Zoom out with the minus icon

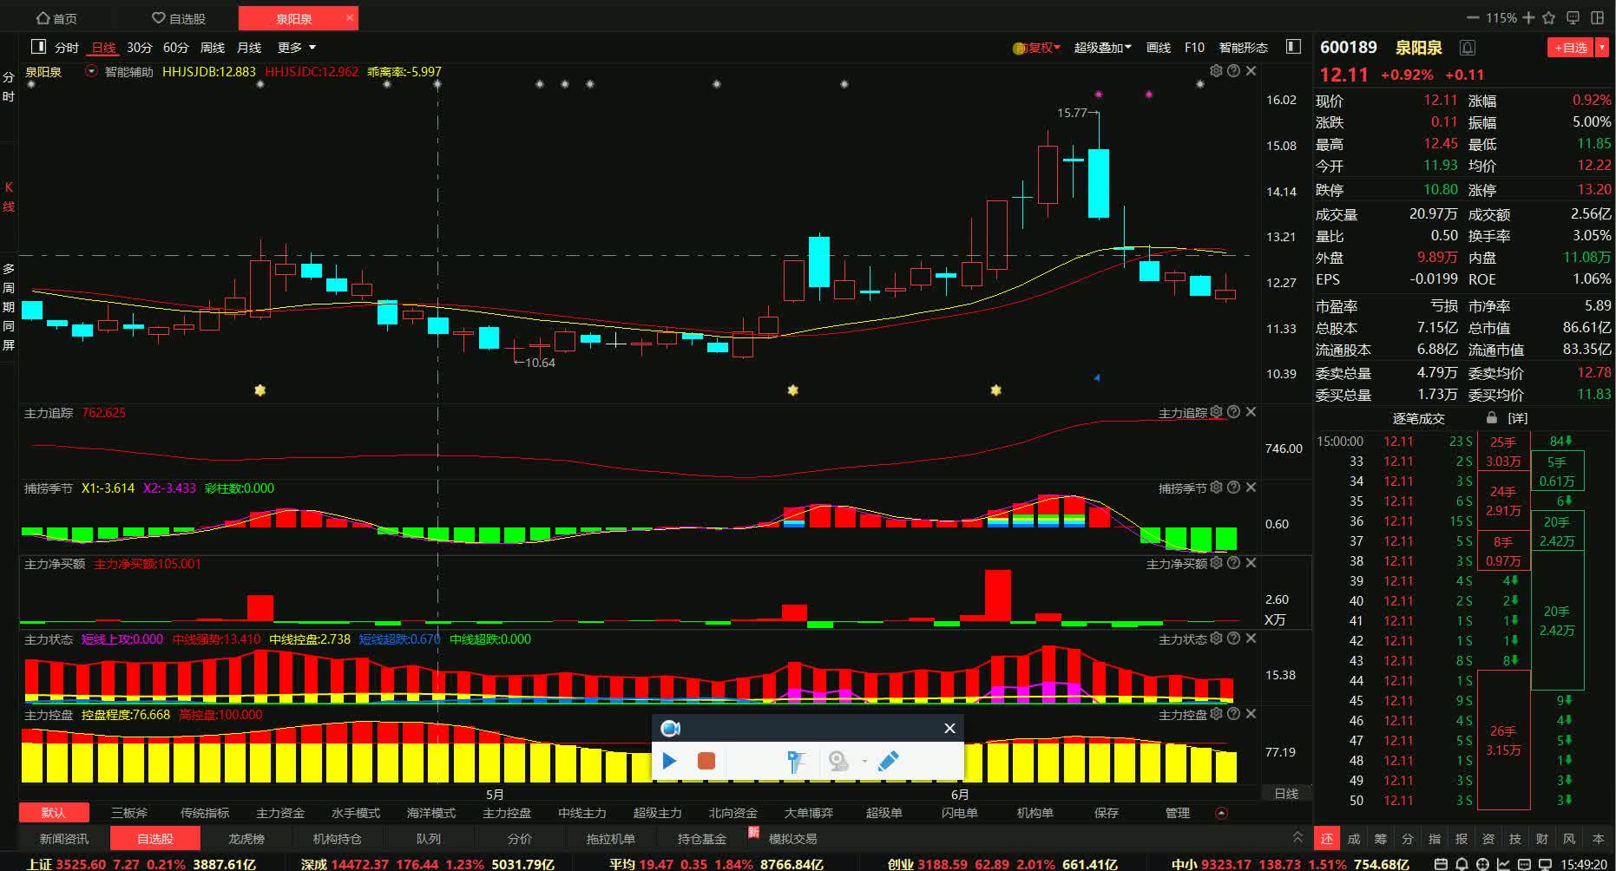(1473, 17)
